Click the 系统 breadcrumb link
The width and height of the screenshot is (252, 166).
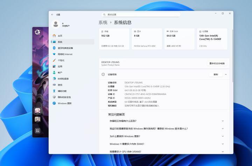click(x=103, y=22)
